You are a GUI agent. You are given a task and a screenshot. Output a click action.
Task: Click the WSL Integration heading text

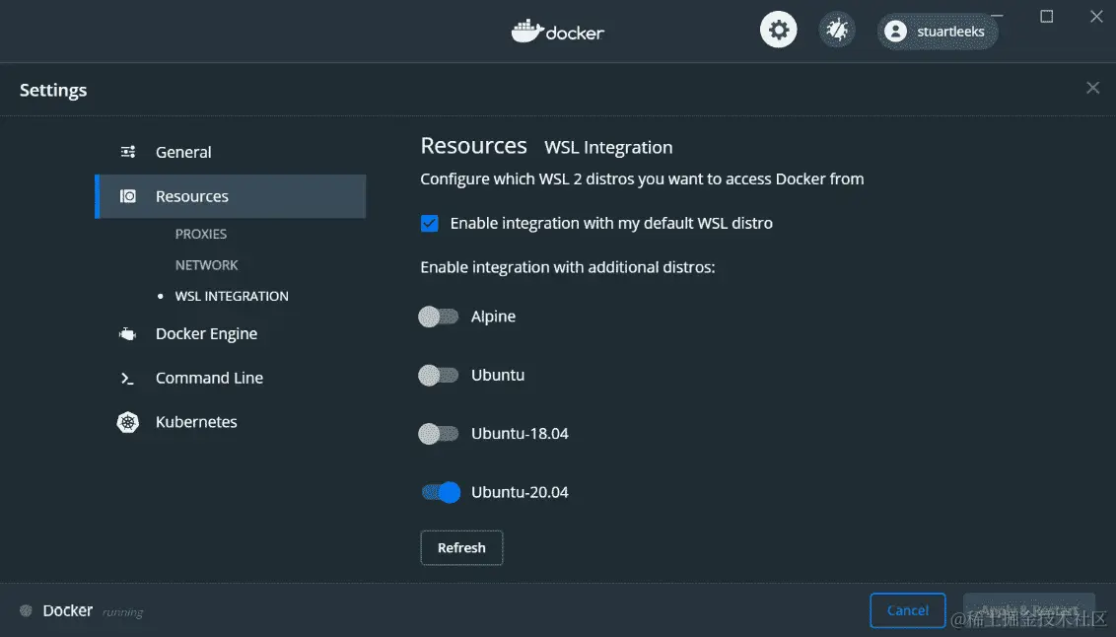(608, 147)
